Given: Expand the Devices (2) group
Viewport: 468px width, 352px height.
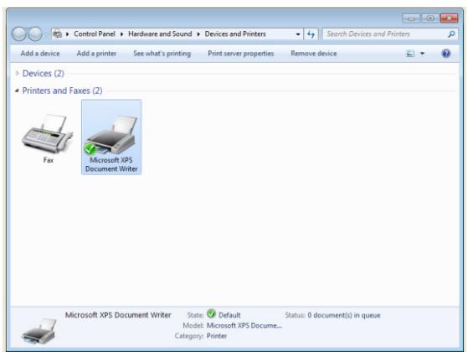Looking at the screenshot, I should (x=17, y=73).
